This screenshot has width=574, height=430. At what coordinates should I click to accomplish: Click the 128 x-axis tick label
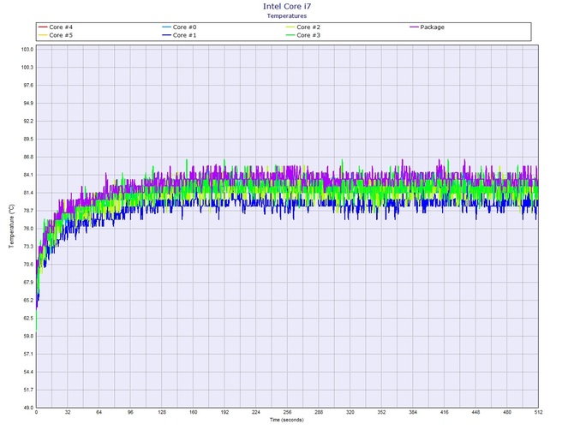[162, 412]
